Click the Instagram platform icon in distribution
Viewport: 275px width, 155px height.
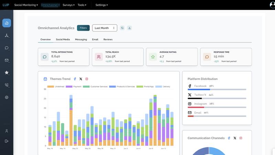pos(190,104)
